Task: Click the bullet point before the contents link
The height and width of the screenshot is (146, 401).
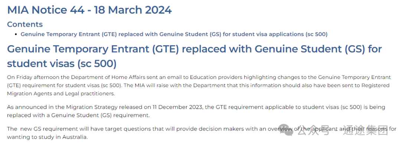Action: (x=16, y=34)
